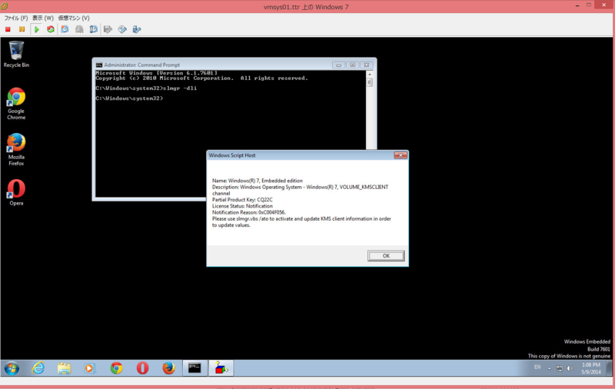615x389 pixels.
Task: Click the yellow Suspend VM icon
Action: (22, 29)
